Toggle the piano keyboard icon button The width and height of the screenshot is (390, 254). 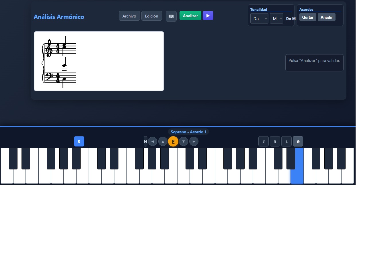tap(171, 16)
